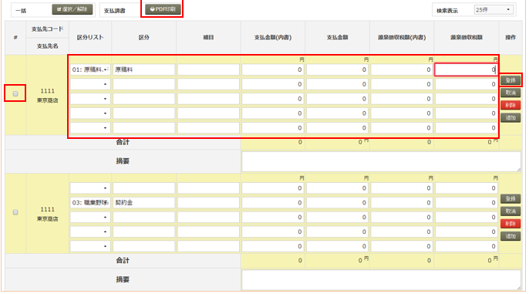This screenshot has width=529, height=294.
Task: Click 追加 button for the 契約金 record
Action: [x=510, y=236]
